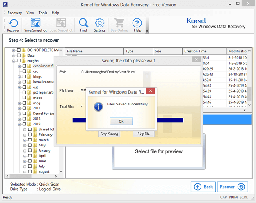Expand the 2018 tree node
Image resolution: width=256 pixels, height=203 pixels.
click(19, 119)
